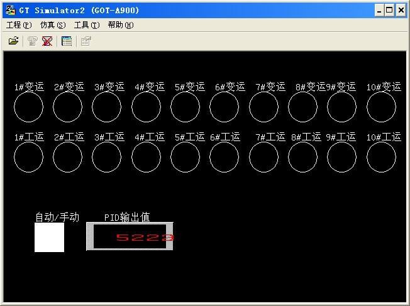The height and width of the screenshot is (306, 410).
Task: Click the 1#工运 indicator lamp circle
Action: click(28, 157)
